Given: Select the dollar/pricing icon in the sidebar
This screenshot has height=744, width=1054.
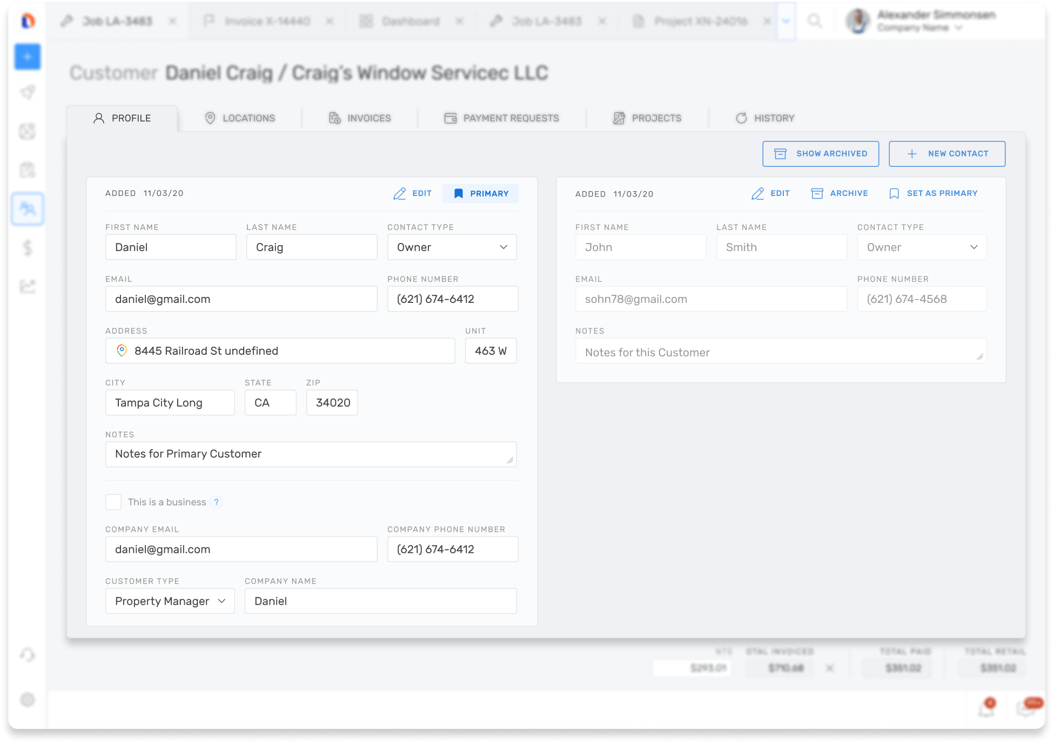Looking at the screenshot, I should pos(28,248).
